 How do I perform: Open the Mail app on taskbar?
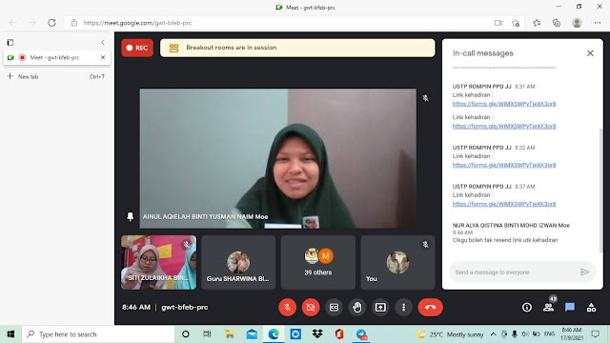252,334
